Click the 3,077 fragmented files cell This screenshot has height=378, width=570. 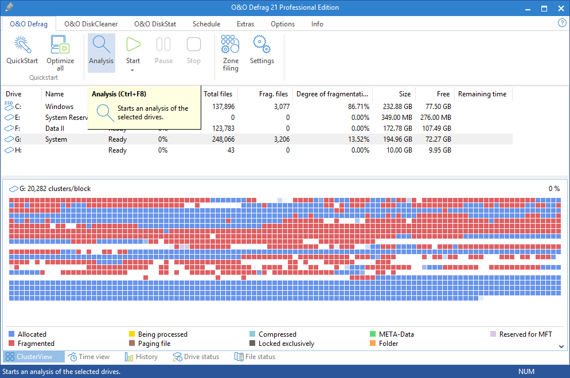pyautogui.click(x=282, y=107)
